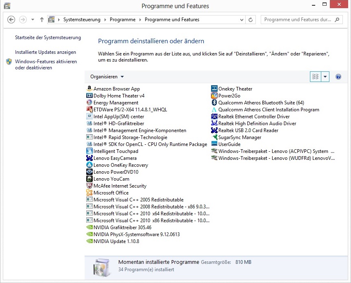Open Installierte Updates anzeigen link
Screen dimensions: 351x283
[46, 52]
